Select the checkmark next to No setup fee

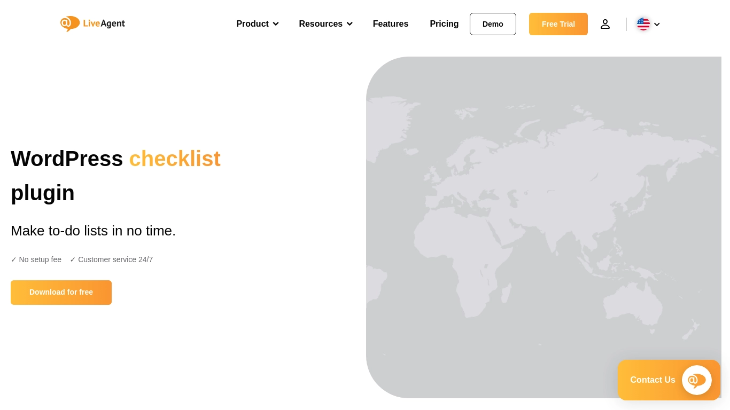point(14,259)
